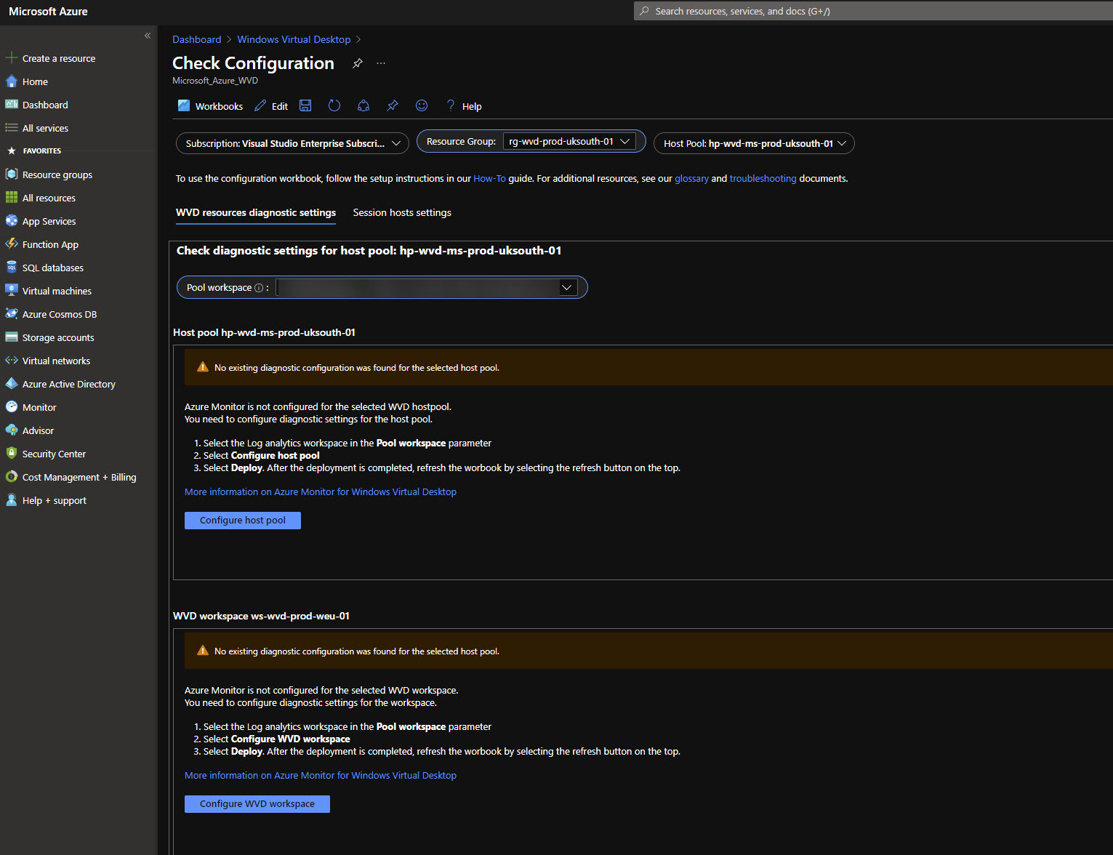Click Configure host pool button
This screenshot has height=855, width=1113.
tap(243, 520)
